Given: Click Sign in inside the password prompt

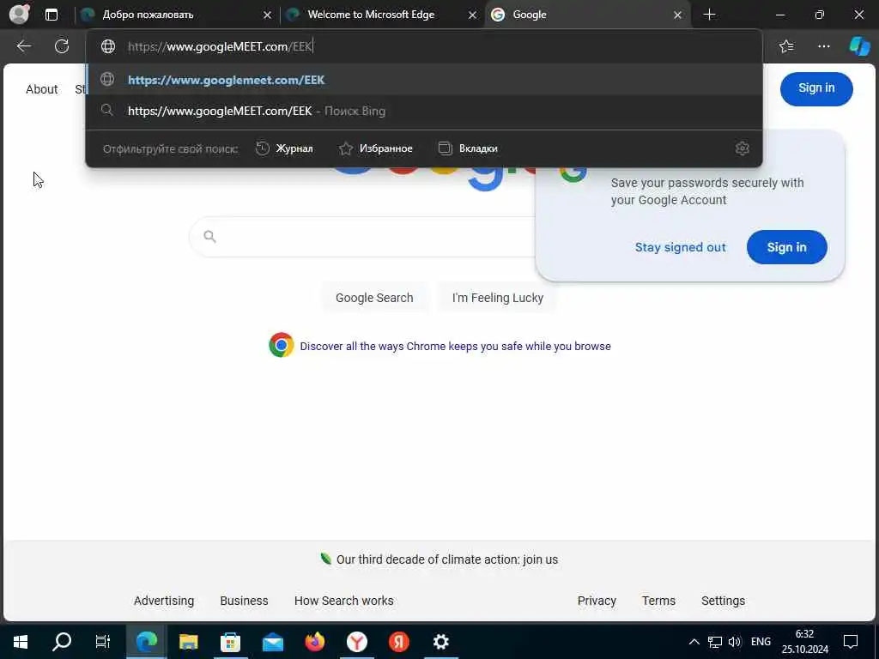Looking at the screenshot, I should click(786, 247).
